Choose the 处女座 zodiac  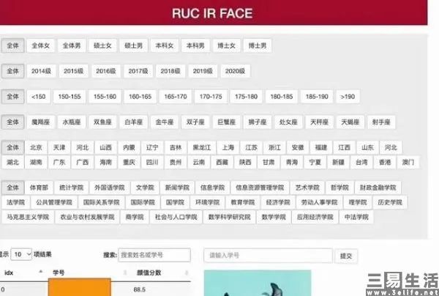tap(288, 122)
